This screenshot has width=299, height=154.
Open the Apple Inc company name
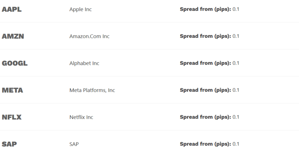[x=81, y=9]
